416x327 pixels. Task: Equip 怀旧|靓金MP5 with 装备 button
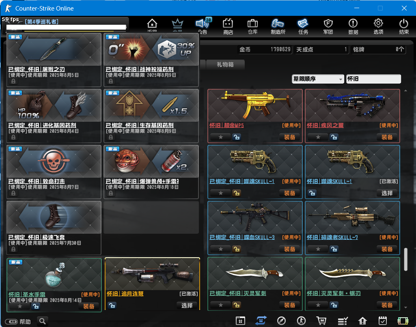(289, 137)
